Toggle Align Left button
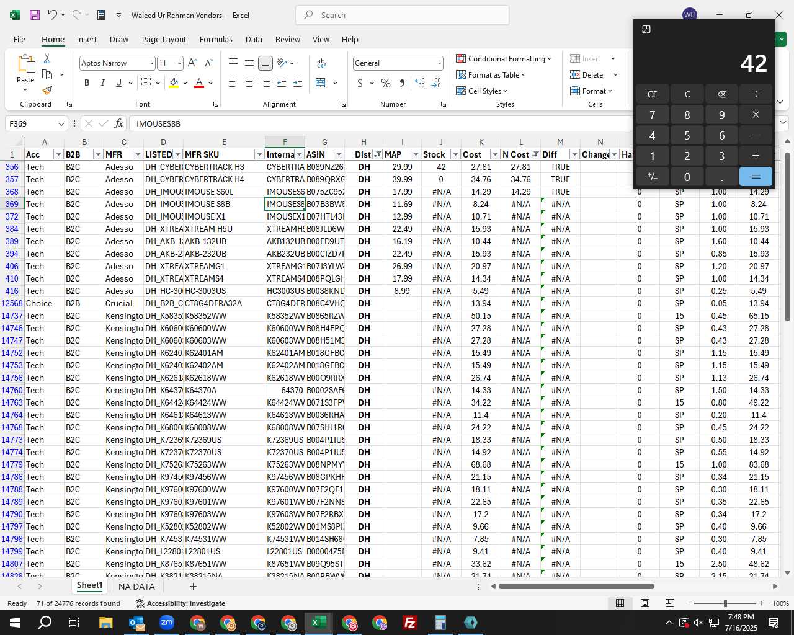This screenshot has height=635, width=794. (233, 82)
